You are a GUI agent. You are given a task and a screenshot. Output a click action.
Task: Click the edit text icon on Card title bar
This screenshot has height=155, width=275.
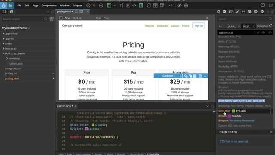point(181,76)
